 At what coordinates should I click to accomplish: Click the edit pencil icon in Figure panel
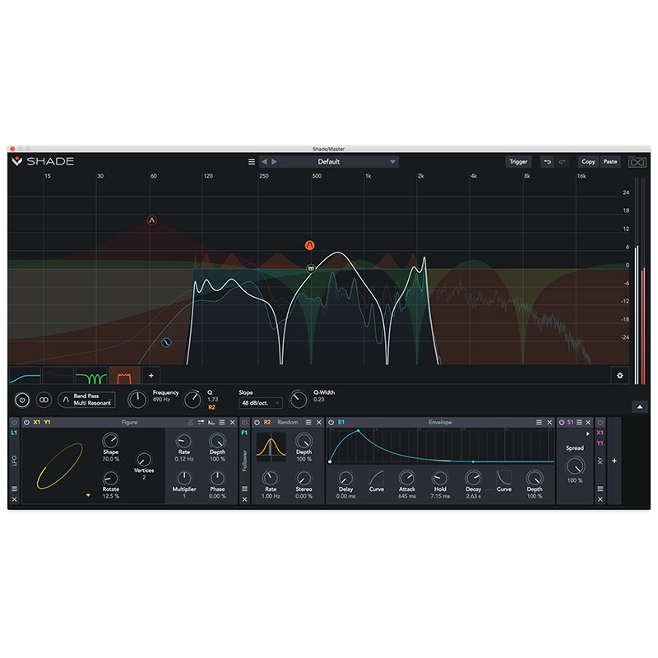[191, 423]
